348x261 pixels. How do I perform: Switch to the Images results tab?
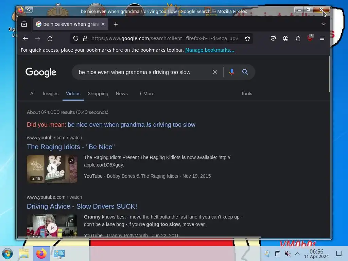(51, 94)
